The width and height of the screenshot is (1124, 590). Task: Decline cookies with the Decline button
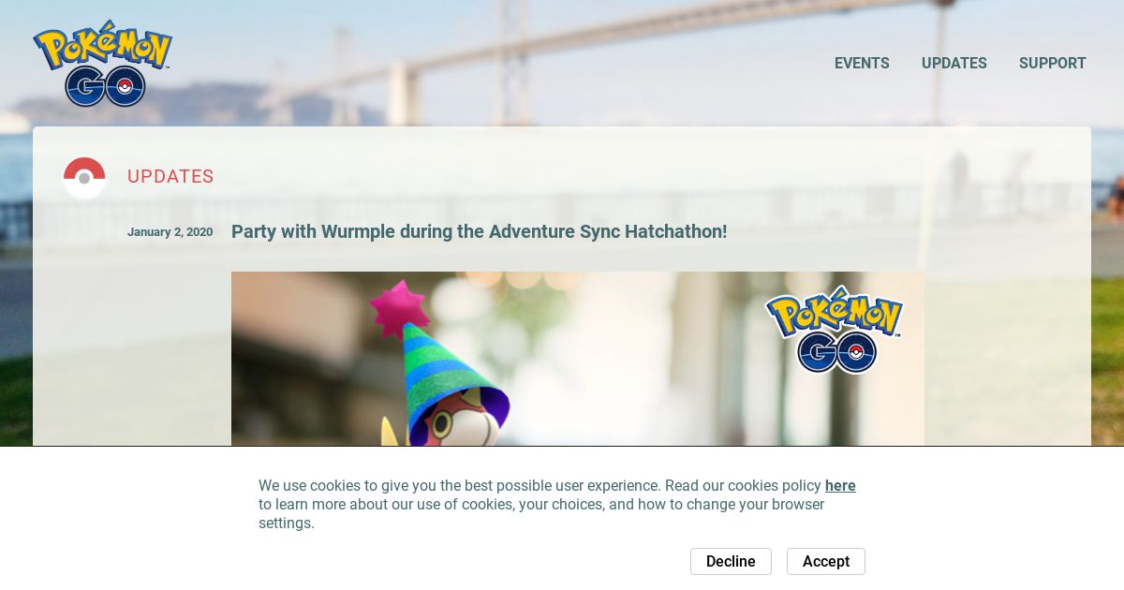point(731,561)
